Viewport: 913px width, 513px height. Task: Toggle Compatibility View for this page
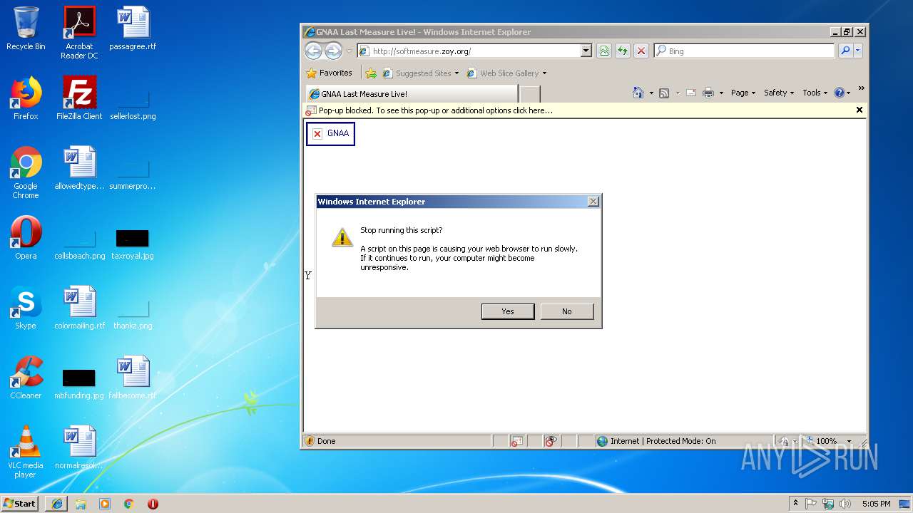[x=604, y=51]
